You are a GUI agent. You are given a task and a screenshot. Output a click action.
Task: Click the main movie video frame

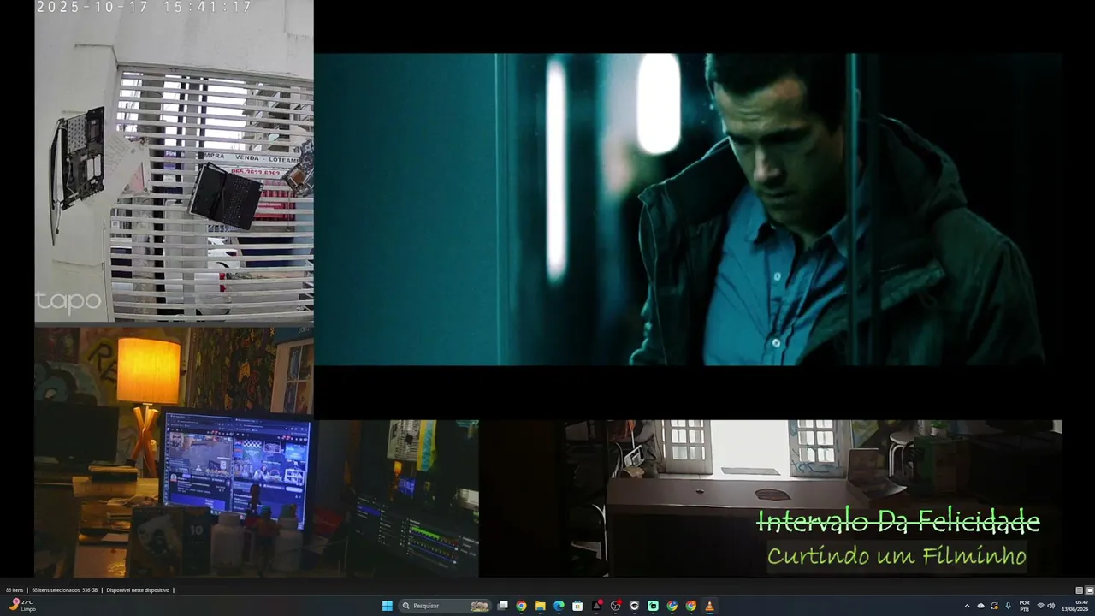coord(688,210)
